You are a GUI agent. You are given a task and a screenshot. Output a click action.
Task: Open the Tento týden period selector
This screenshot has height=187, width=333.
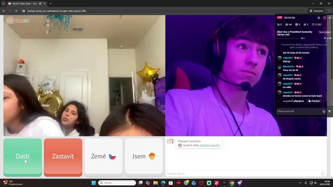coord(324,32)
